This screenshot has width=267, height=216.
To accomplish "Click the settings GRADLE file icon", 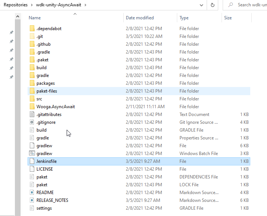I will tap(32, 208).
